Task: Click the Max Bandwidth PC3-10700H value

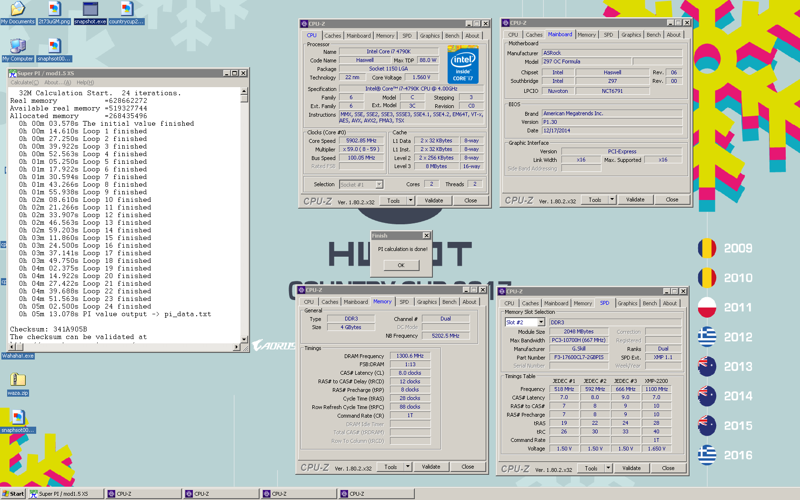Action: click(x=579, y=340)
